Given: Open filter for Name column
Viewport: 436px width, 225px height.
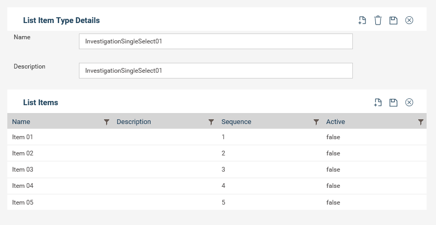Looking at the screenshot, I should [107, 122].
